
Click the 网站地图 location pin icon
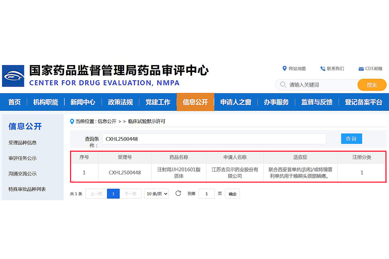pyautogui.click(x=284, y=69)
